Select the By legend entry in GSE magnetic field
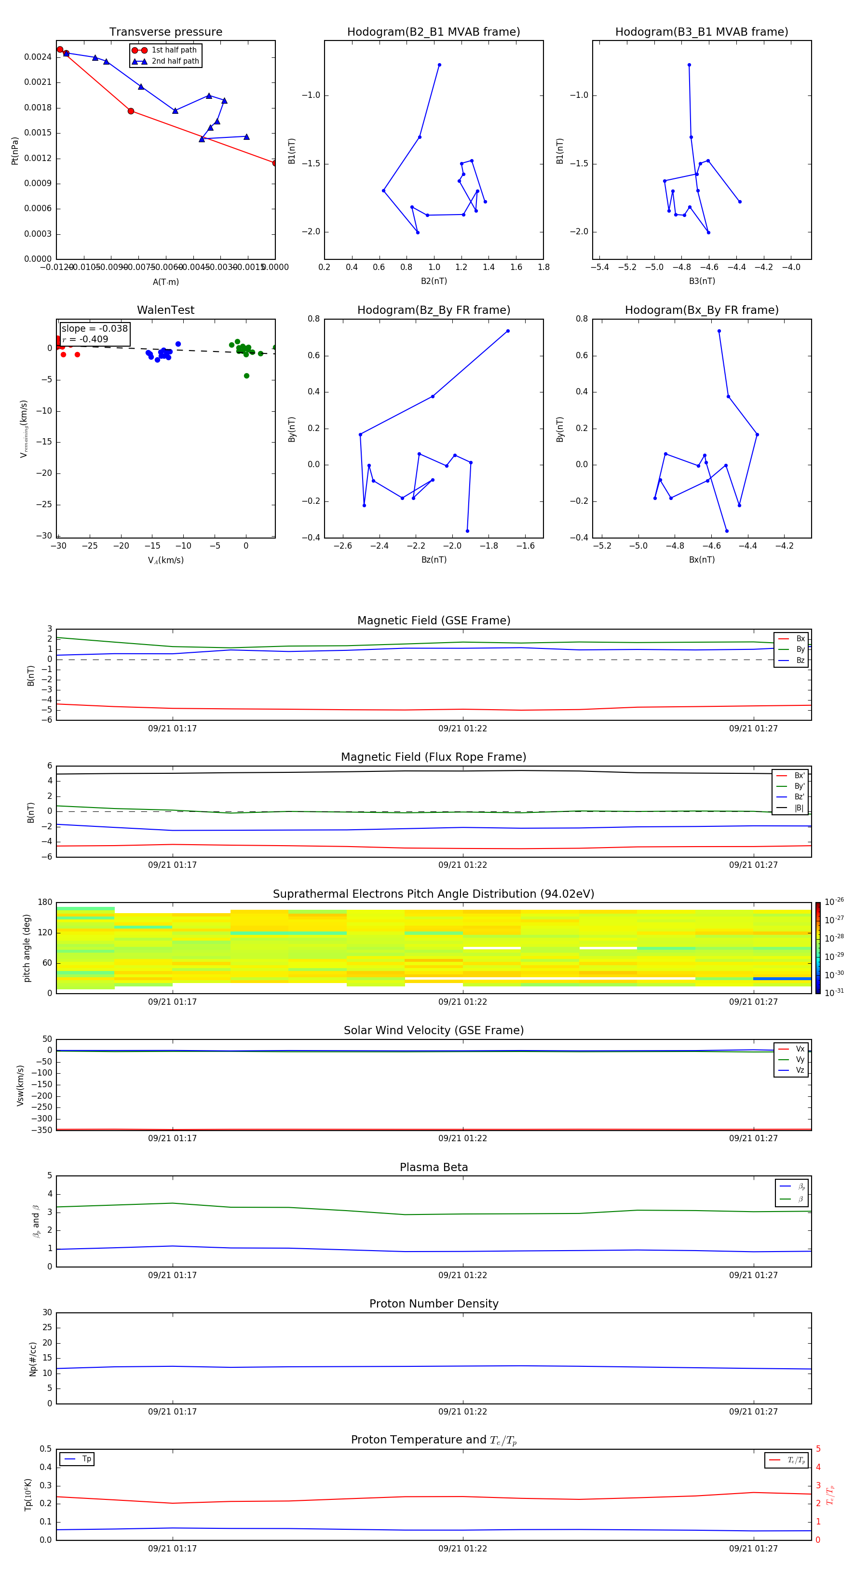 [x=791, y=649]
